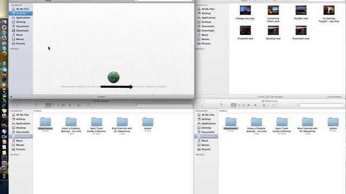
Task: Open Brain Exercise with Dr. Kawashima, bottom-right window
Action: coord(308,125)
